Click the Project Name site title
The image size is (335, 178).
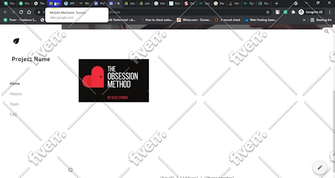tap(31, 59)
